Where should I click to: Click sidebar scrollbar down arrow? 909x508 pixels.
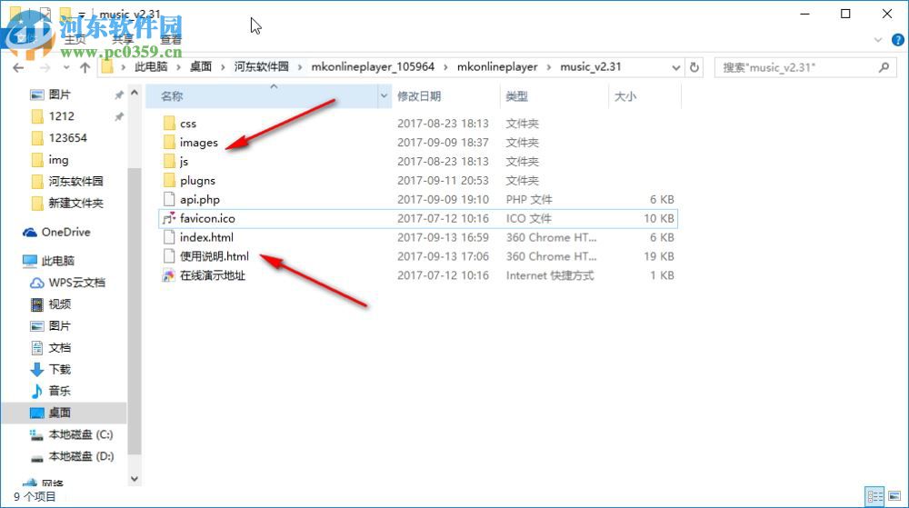135,479
